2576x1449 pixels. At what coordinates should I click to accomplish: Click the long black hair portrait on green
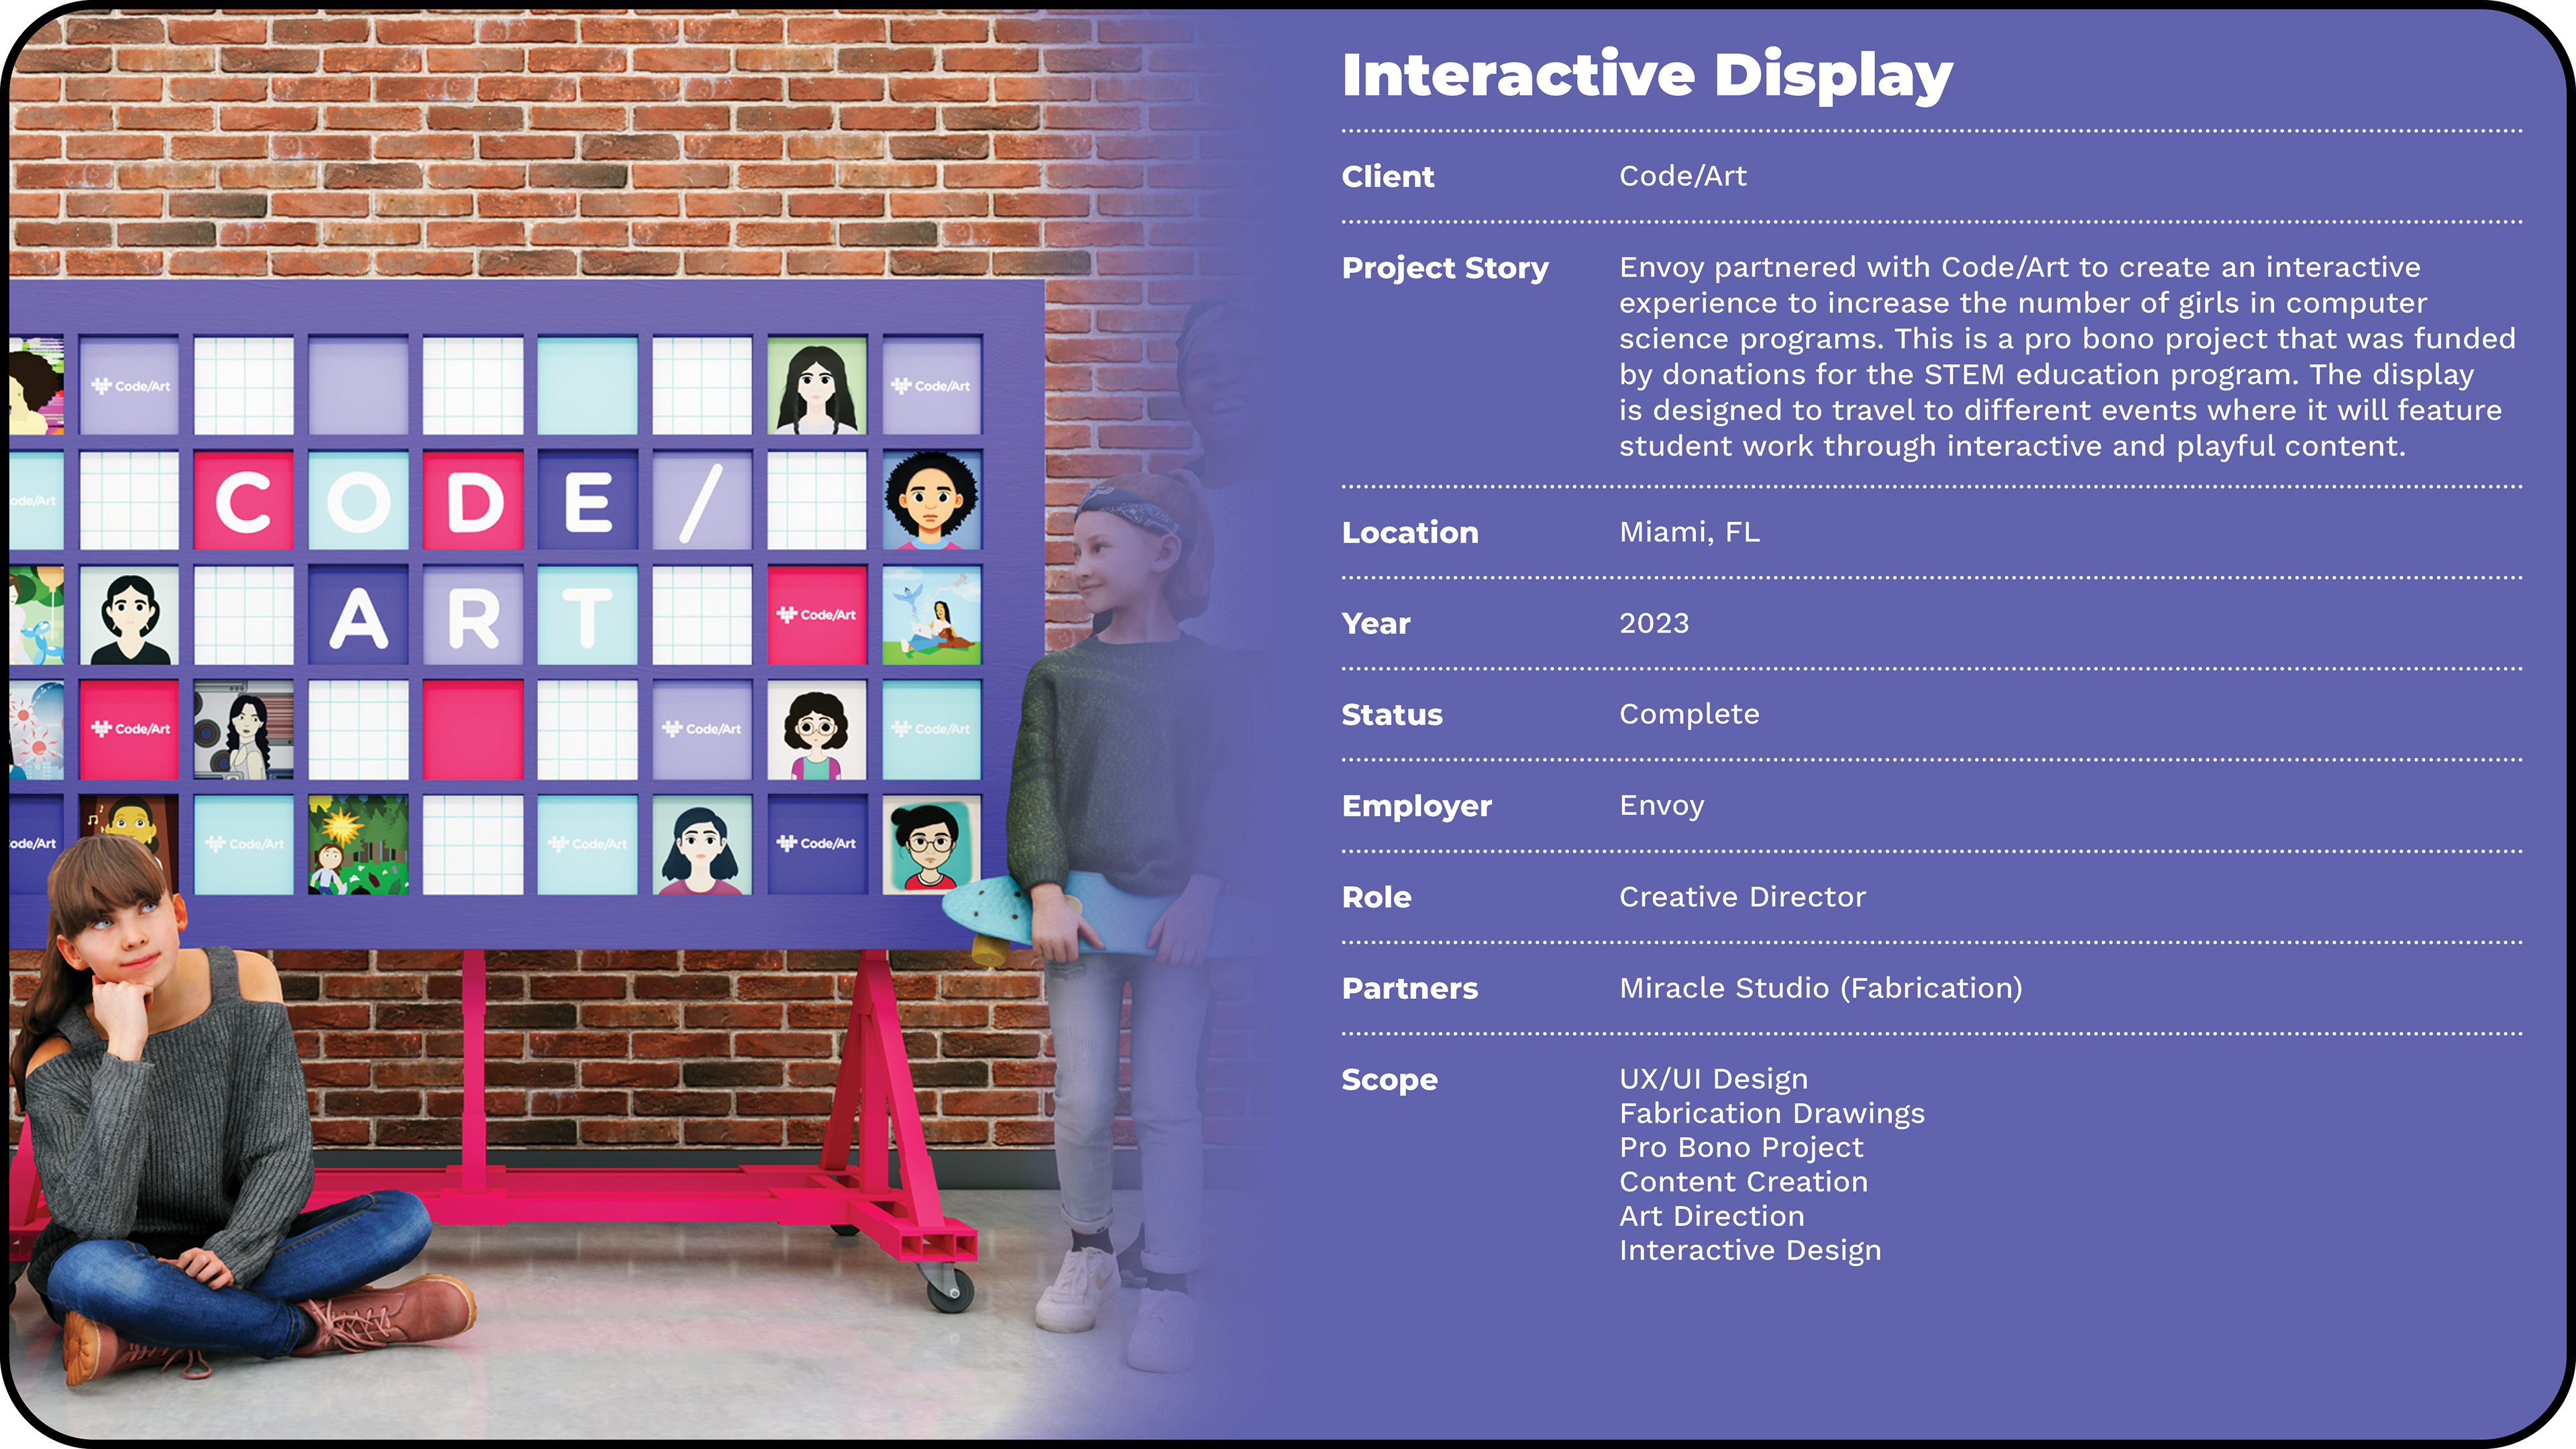tap(816, 385)
